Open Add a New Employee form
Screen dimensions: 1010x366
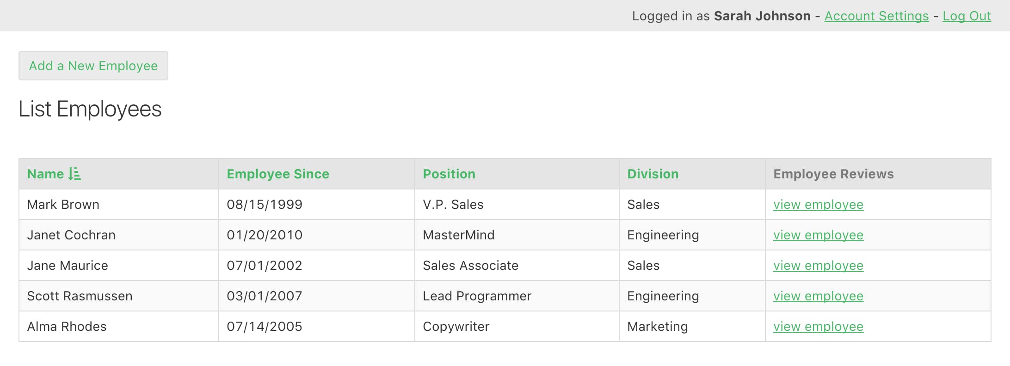pos(93,66)
